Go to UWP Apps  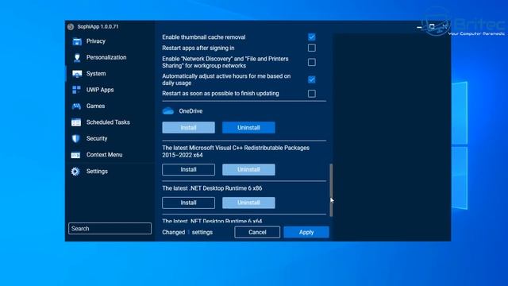click(x=100, y=90)
